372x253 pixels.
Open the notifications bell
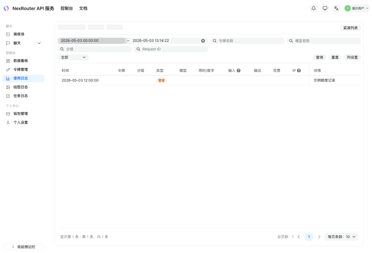click(314, 8)
